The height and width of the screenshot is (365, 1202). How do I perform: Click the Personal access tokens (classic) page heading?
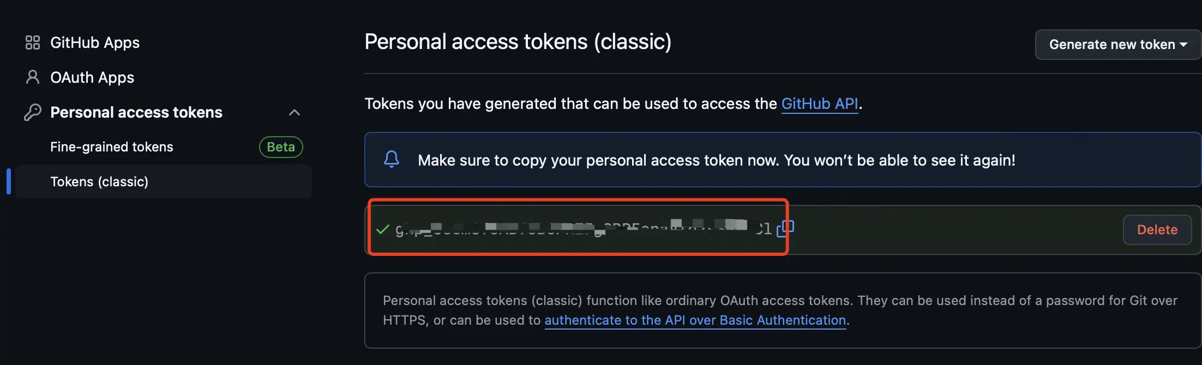(x=518, y=42)
